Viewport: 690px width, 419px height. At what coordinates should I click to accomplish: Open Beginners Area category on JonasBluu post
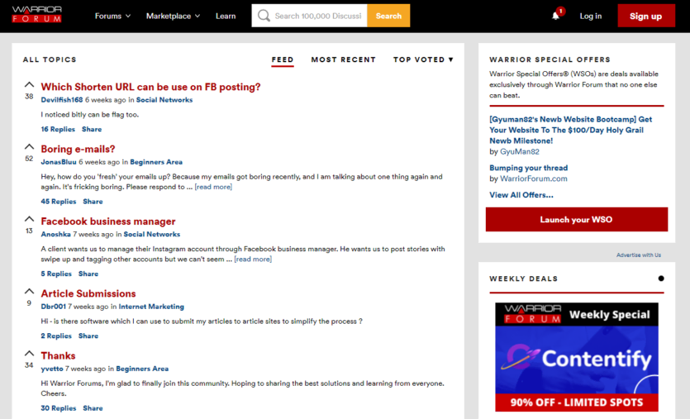[x=156, y=162]
